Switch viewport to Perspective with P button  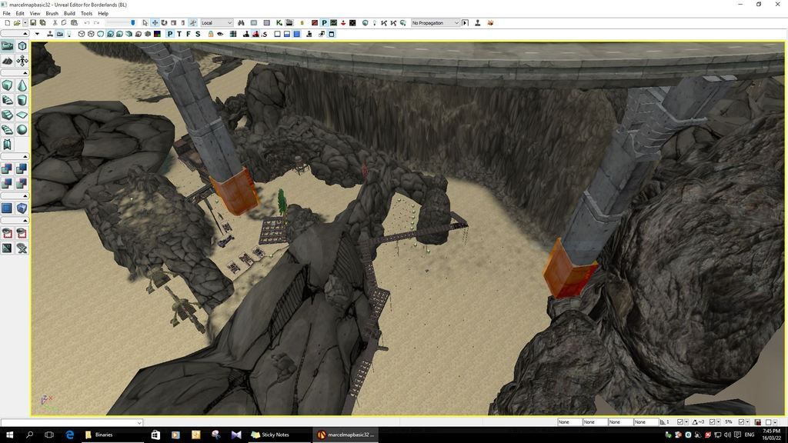[x=170, y=34]
